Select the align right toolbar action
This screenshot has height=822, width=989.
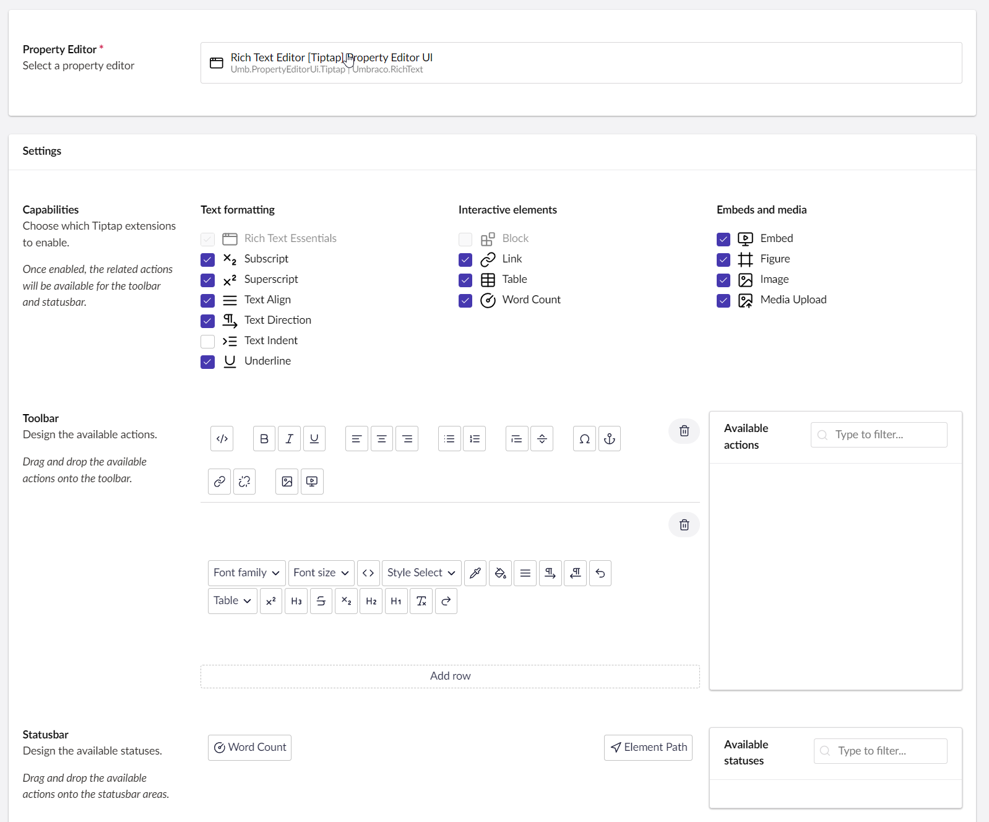coord(407,439)
